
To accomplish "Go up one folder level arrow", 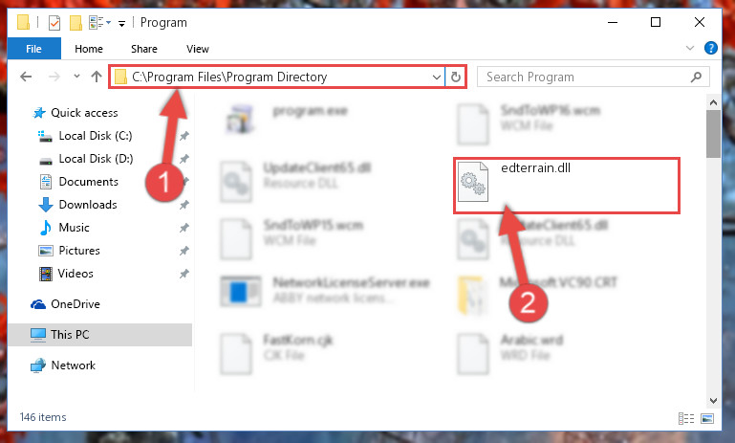I will [x=97, y=77].
